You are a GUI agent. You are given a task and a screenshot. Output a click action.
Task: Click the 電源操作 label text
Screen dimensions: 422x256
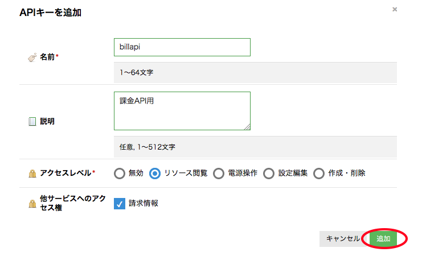pyautogui.click(x=243, y=173)
